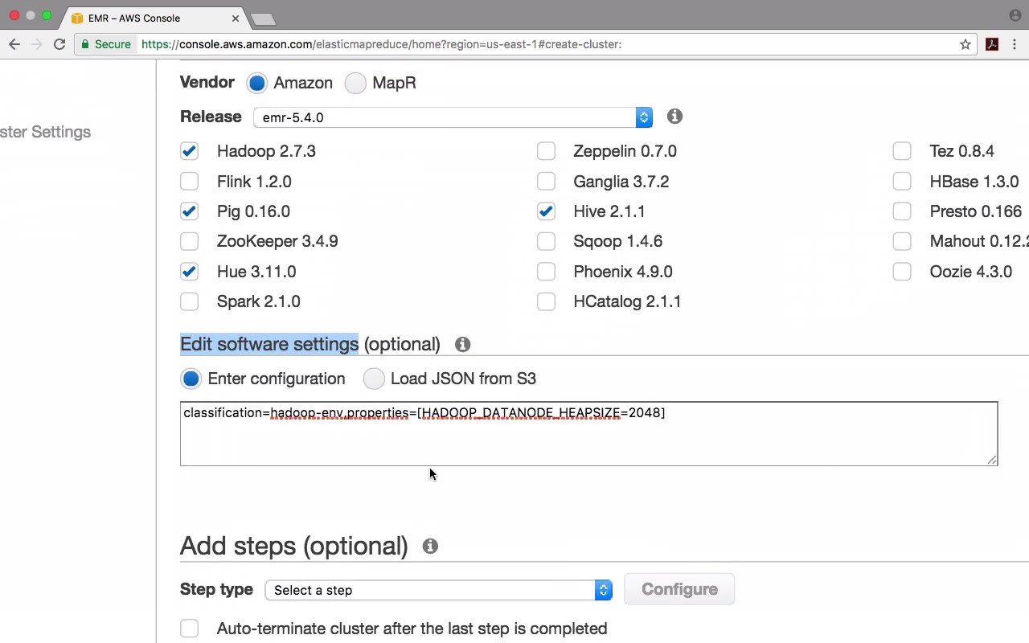Switch to the EMR – AWS Console tab
The width and height of the screenshot is (1029, 643).
point(145,18)
